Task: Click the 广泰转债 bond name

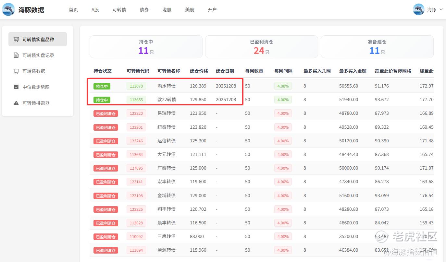Action: pos(167,168)
